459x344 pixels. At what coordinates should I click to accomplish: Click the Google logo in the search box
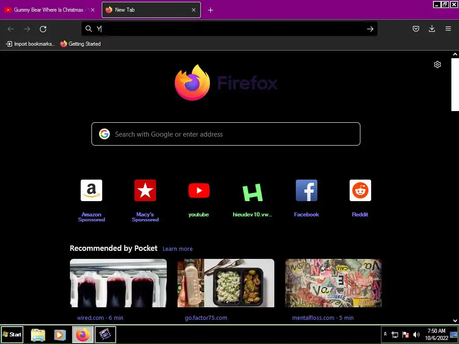(104, 134)
